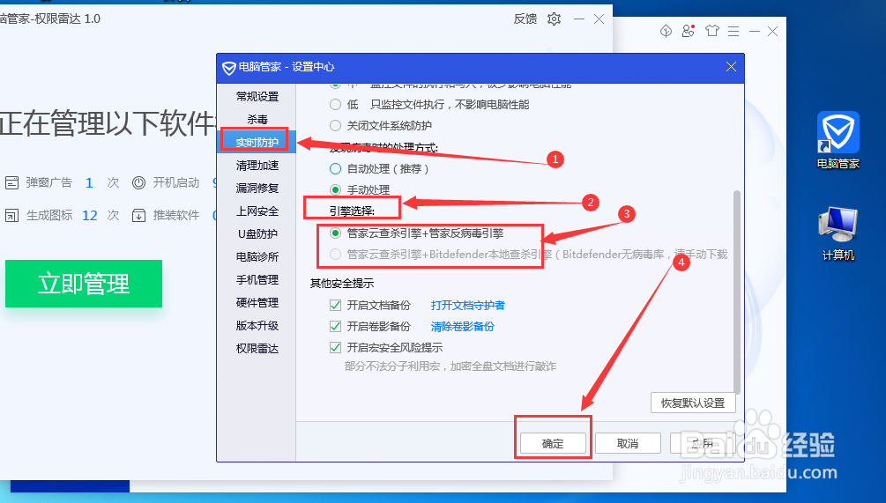The width and height of the screenshot is (886, 503).
Task: Choose 管家云查杀引擎+管家反病毒引擎 radio option
Action: [335, 233]
